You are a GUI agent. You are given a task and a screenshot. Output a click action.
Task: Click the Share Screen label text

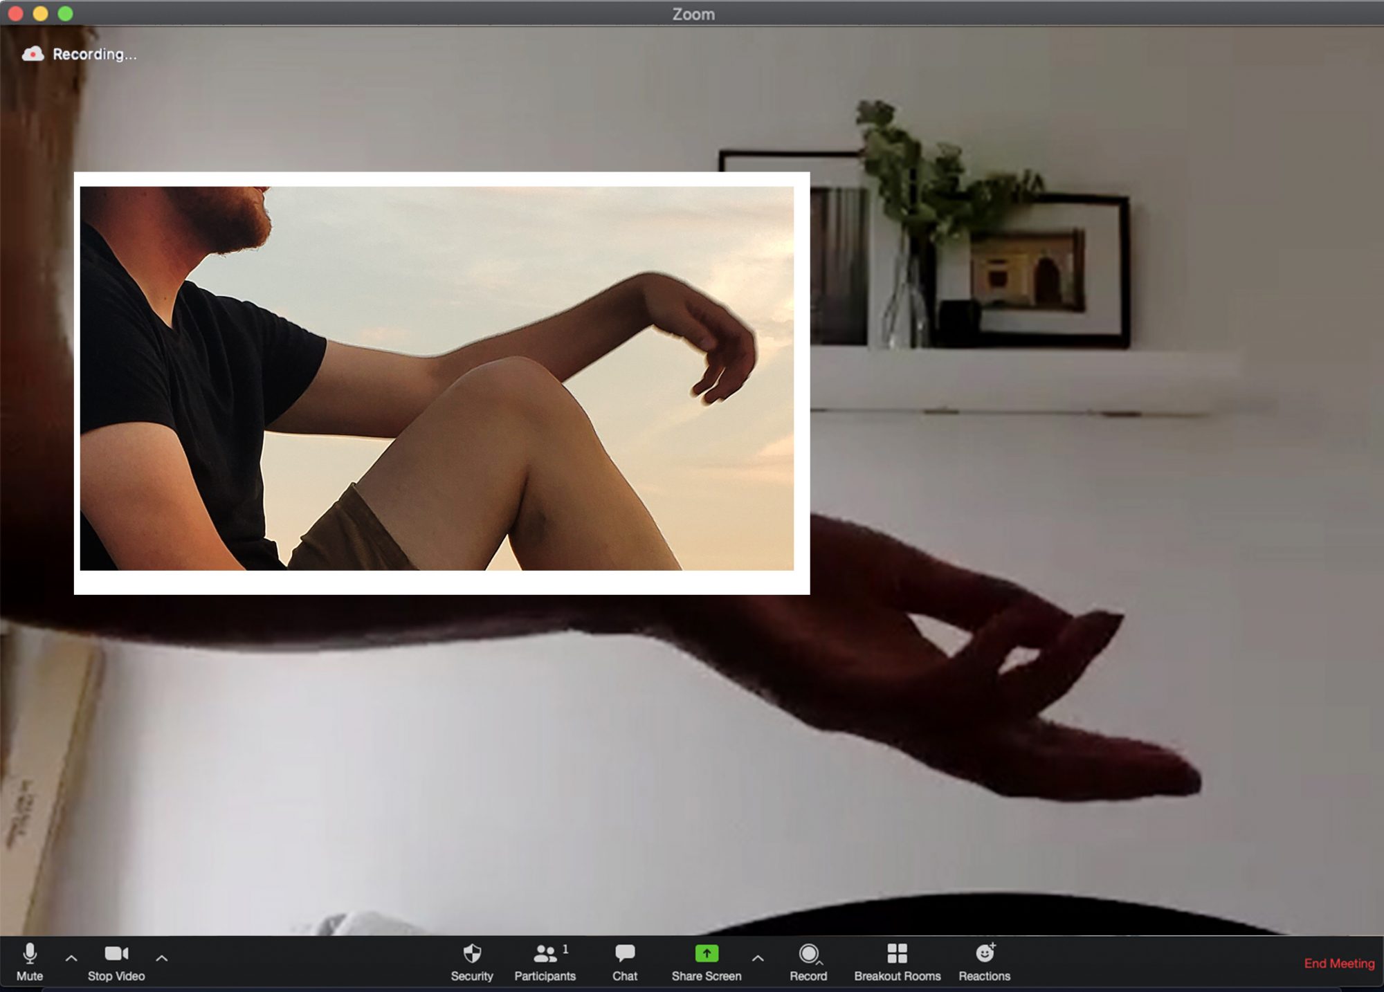click(706, 976)
